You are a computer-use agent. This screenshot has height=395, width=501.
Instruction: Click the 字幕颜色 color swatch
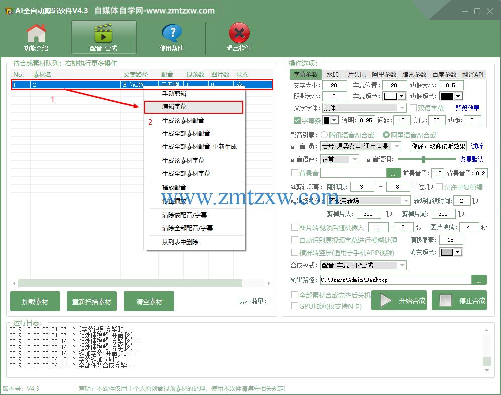pos(391,96)
